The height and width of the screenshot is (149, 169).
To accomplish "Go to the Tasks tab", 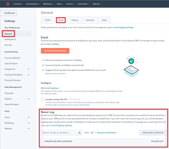I will [104, 20].
